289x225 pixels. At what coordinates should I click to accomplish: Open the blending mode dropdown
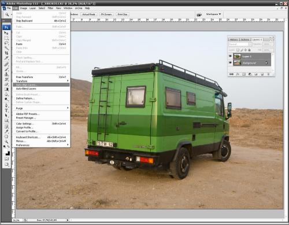click(240, 44)
